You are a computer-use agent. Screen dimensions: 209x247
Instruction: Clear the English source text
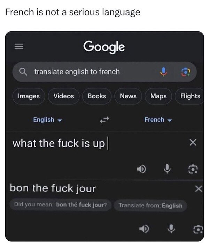tap(193, 142)
